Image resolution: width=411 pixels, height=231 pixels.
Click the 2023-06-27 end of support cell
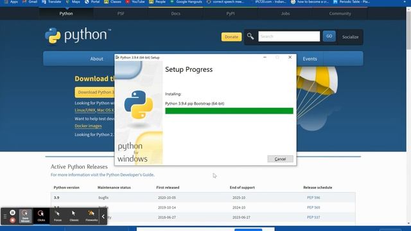[241, 218]
